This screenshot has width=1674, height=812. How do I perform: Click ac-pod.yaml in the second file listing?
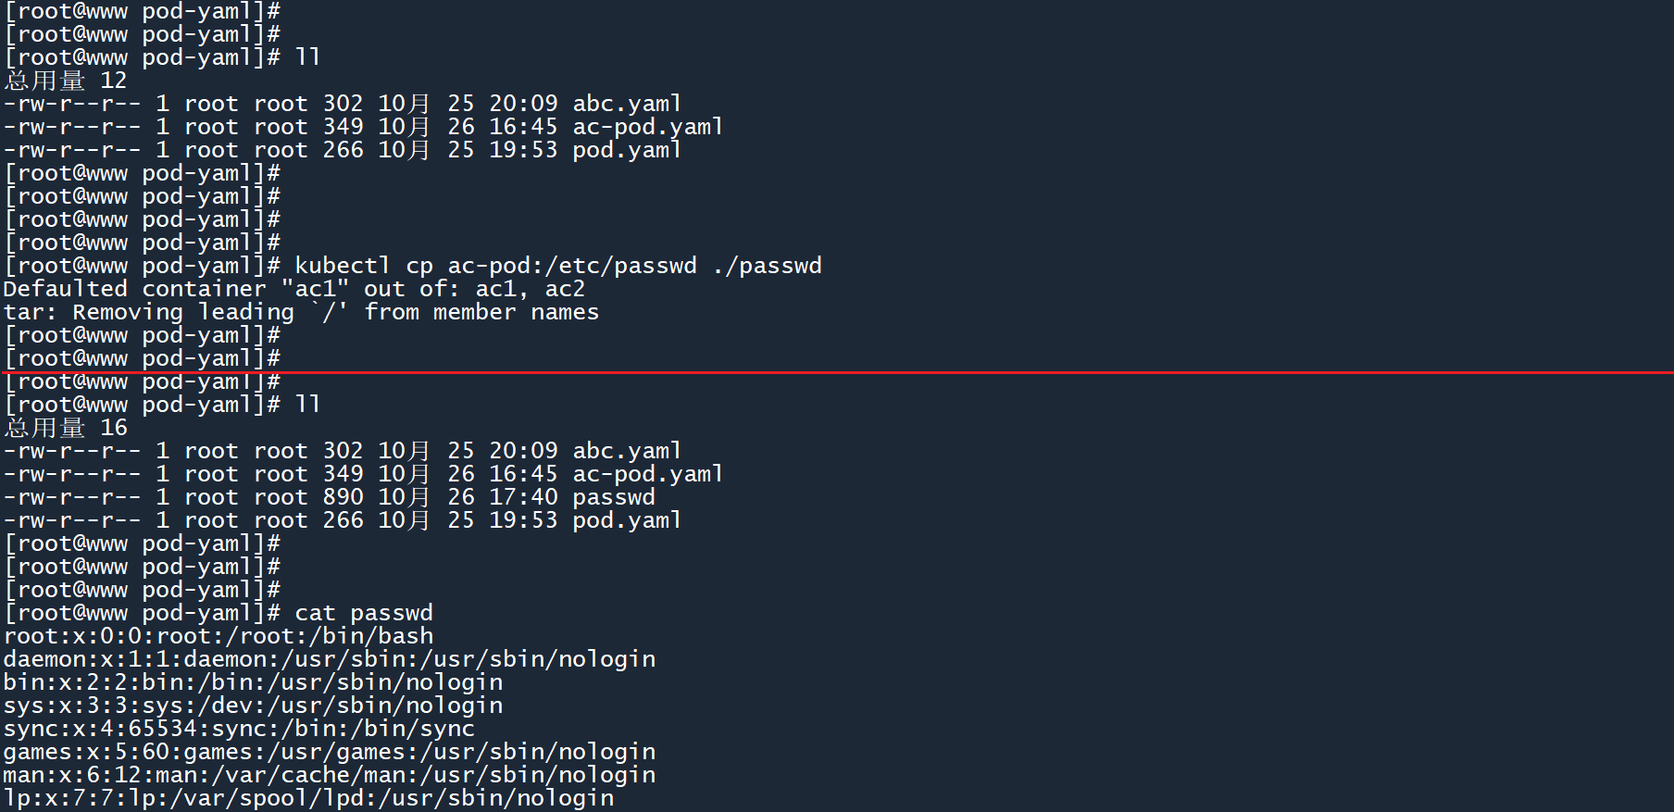(x=647, y=474)
